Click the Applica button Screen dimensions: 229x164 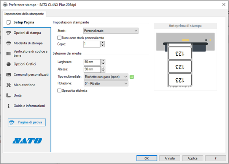[192, 158]
